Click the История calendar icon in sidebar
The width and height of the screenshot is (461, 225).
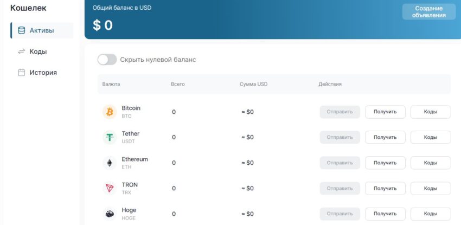click(x=22, y=73)
